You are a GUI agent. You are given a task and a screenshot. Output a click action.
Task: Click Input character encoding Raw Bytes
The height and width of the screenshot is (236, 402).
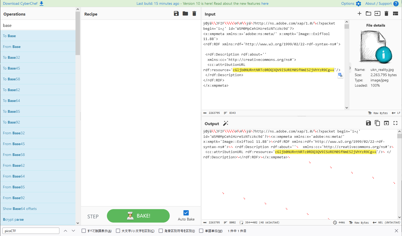click(378, 113)
